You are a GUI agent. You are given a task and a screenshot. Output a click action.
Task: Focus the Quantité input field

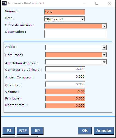click(x=65, y=84)
